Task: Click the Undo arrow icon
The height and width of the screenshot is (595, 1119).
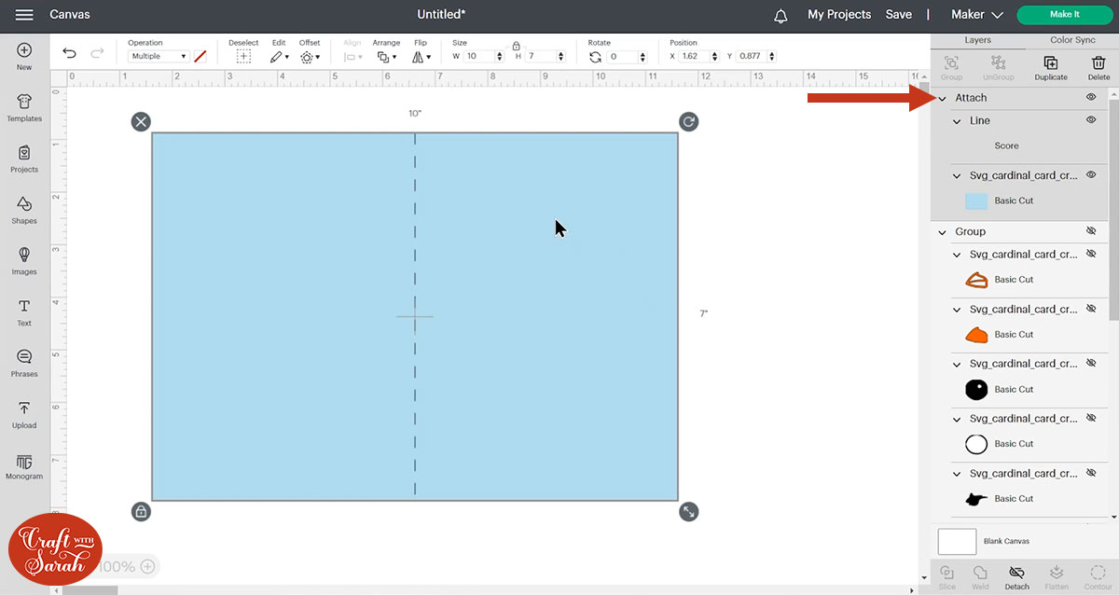Action: [69, 53]
